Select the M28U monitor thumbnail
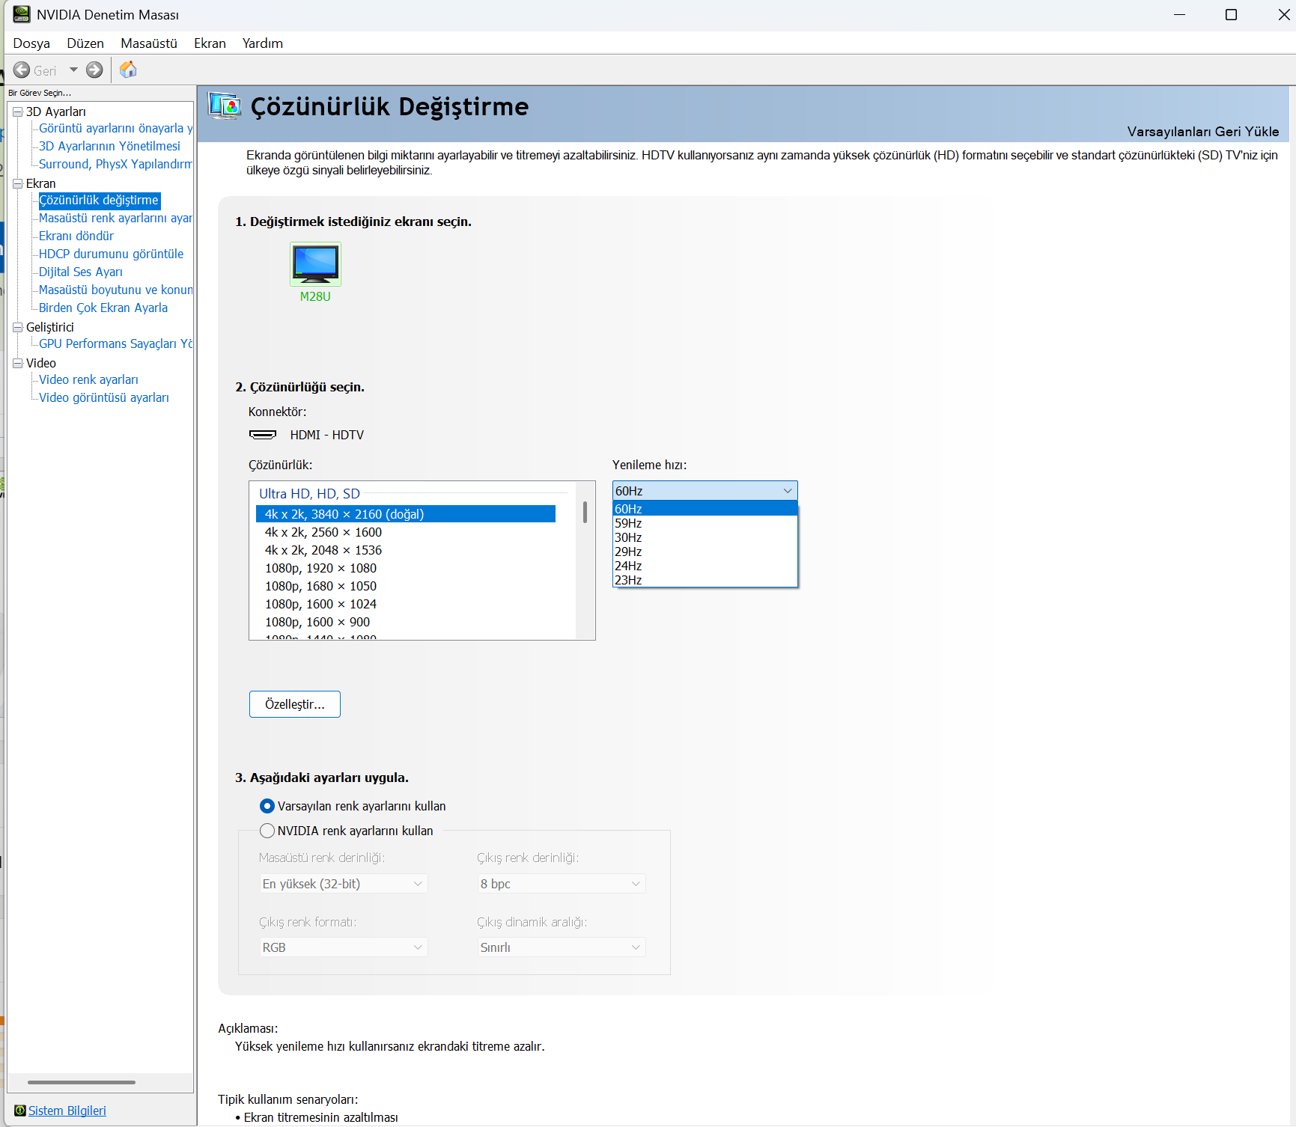The height and width of the screenshot is (1127, 1296). (x=315, y=264)
